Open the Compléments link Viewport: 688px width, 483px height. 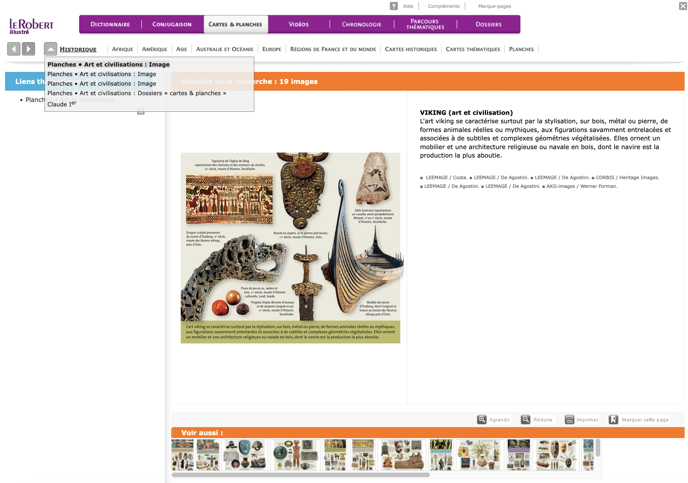click(x=444, y=6)
